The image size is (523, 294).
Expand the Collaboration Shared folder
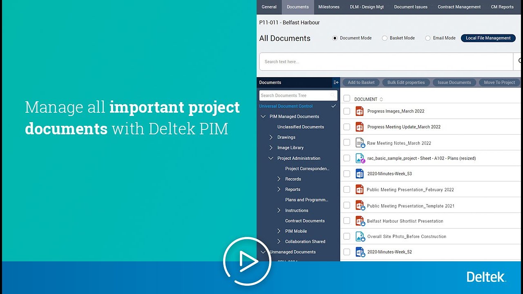click(279, 242)
